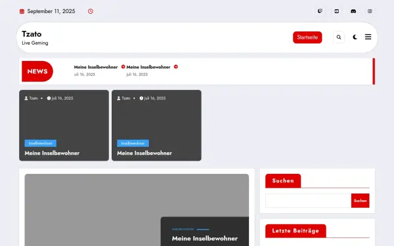Open the left Meine Inselbewohner ticker headline
Viewport: 394px width, 246px height.
point(96,67)
